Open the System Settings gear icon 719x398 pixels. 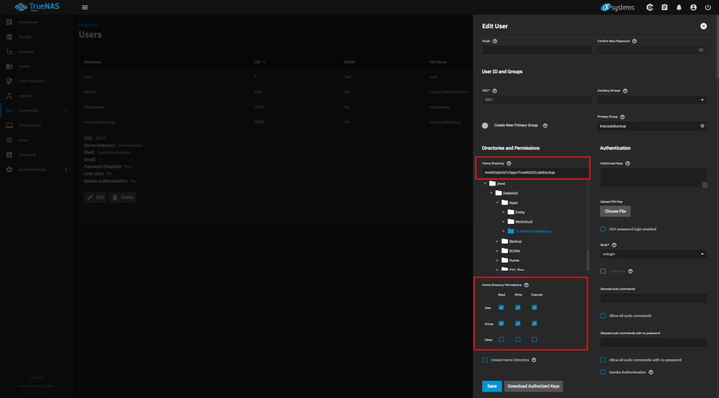tap(9, 169)
